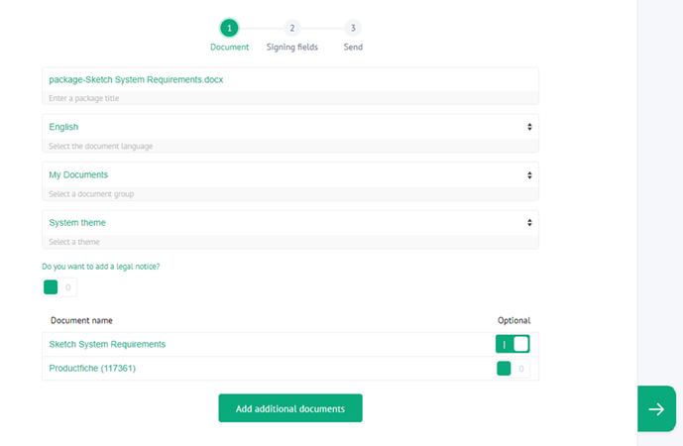Image resolution: width=683 pixels, height=446 pixels.
Task: Jump to step 3 Send
Action: (353, 28)
